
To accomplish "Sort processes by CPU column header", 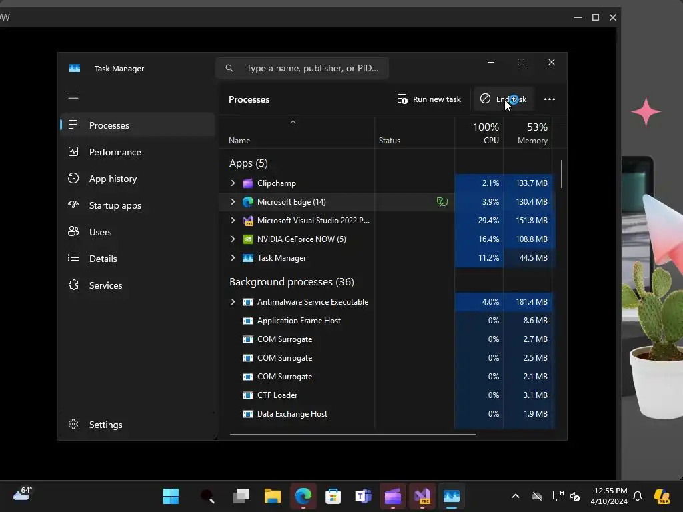I will (479, 133).
